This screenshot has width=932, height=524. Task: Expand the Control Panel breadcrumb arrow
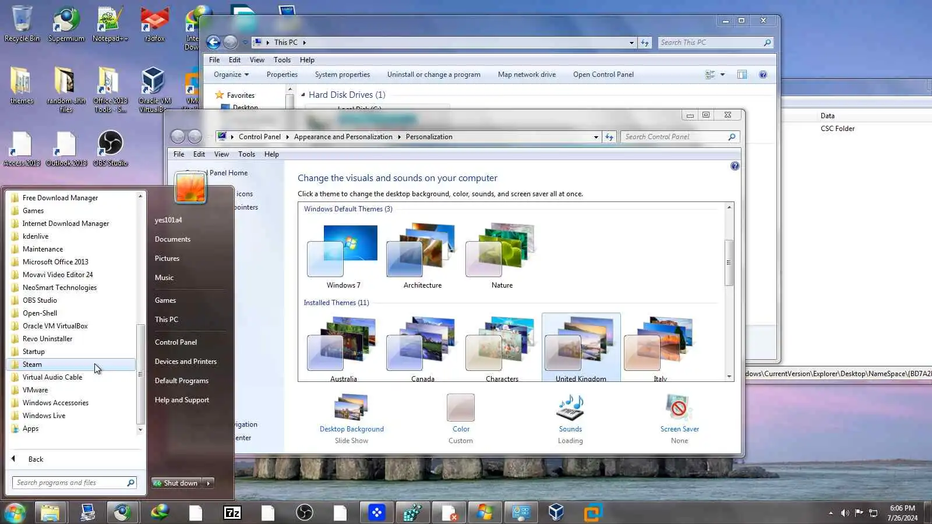click(x=287, y=137)
